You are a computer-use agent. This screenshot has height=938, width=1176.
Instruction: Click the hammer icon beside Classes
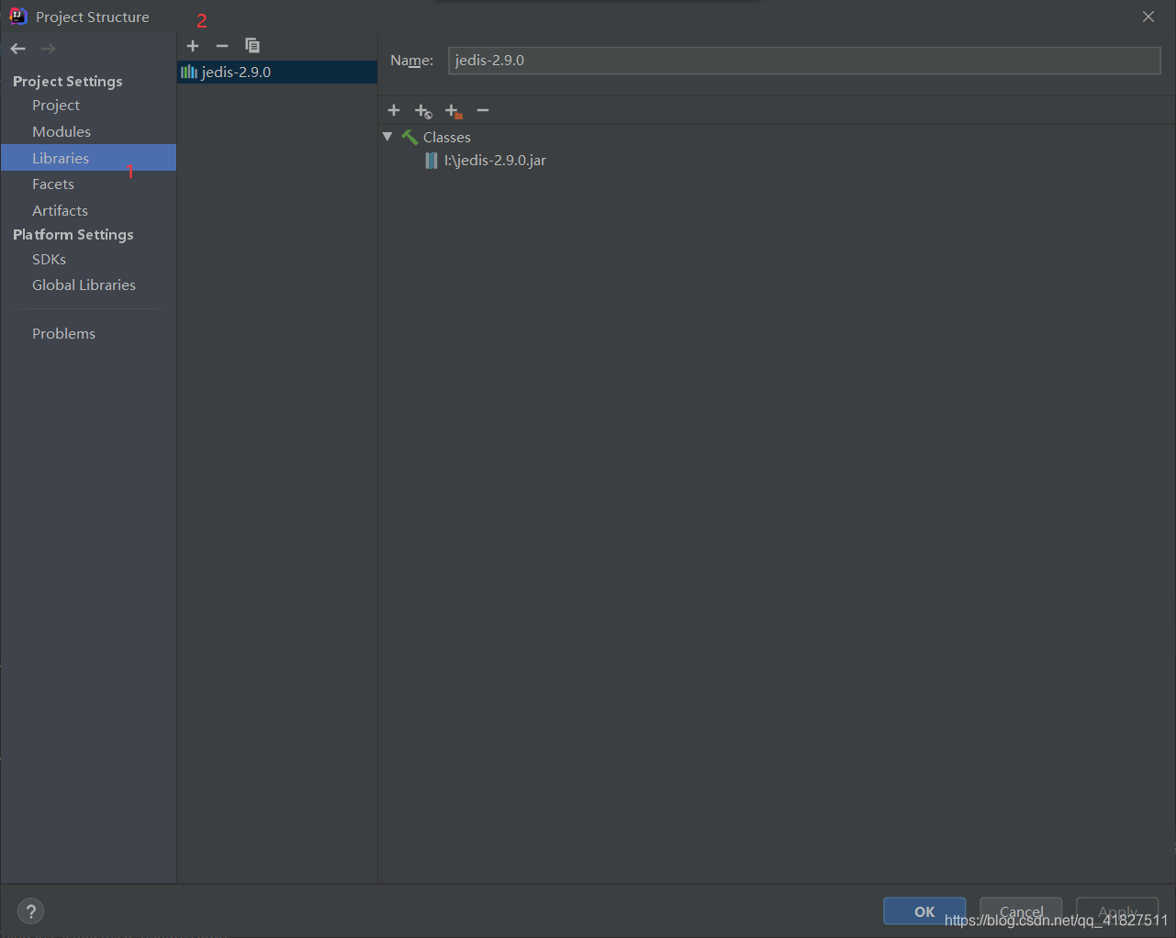coord(409,136)
